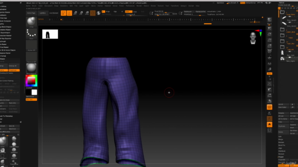Viewport: 298px width, 167px height.
Task: Click the Rename subtool button
Action: pyautogui.click(x=284, y=113)
